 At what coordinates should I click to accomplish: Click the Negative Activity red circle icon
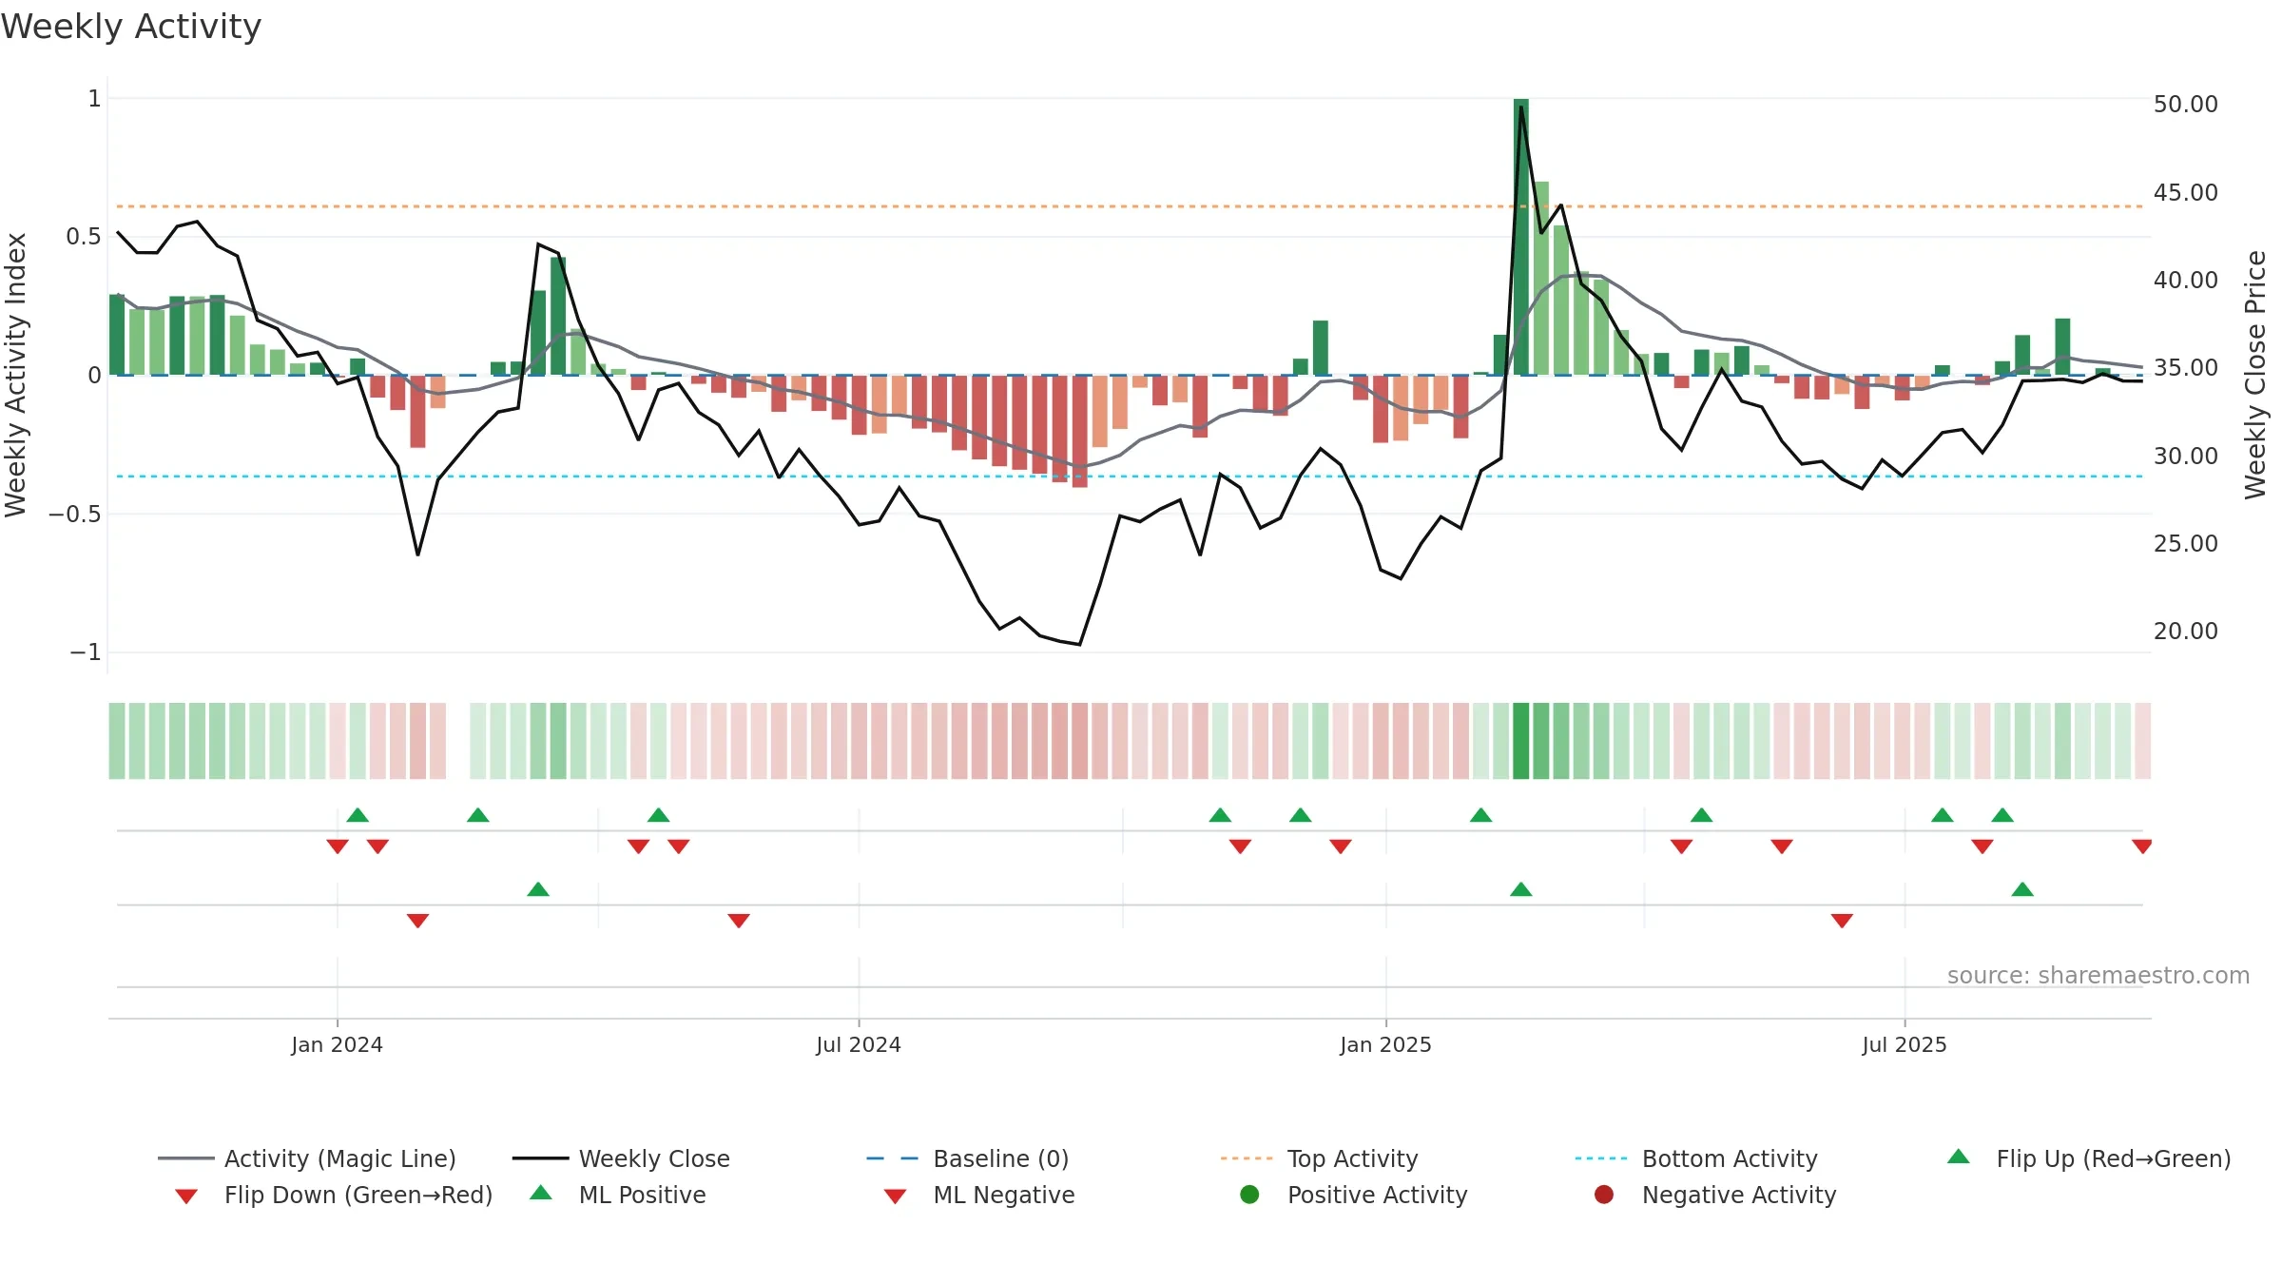(x=1604, y=1194)
